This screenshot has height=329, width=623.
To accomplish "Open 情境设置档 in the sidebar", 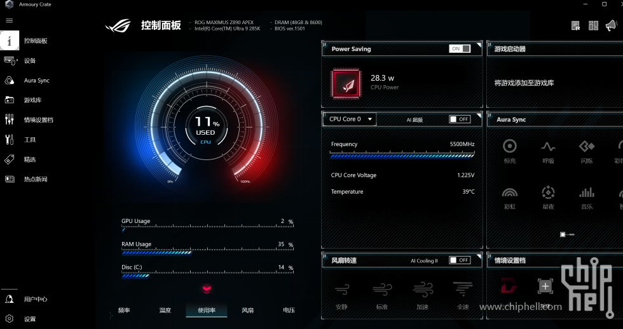I will point(39,120).
